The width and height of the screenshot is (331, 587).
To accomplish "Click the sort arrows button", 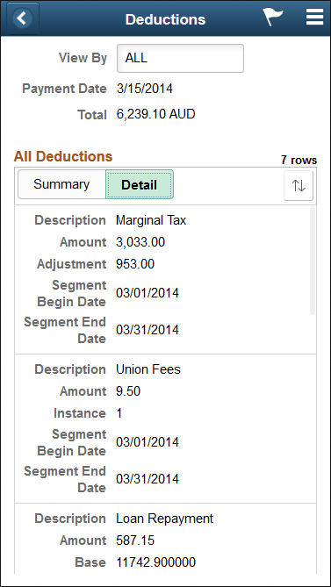I will pyautogui.click(x=299, y=185).
